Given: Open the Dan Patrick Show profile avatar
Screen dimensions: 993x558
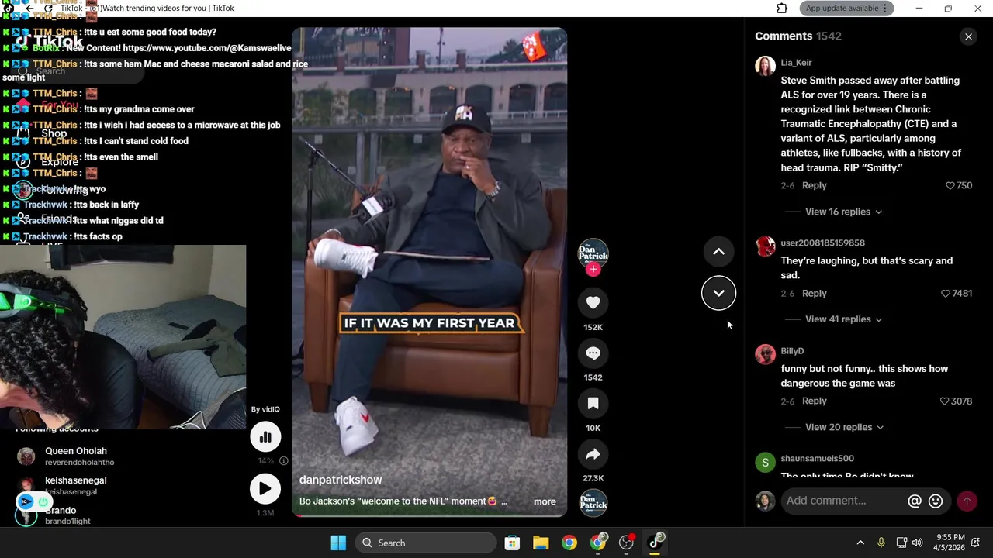Looking at the screenshot, I should click(593, 253).
